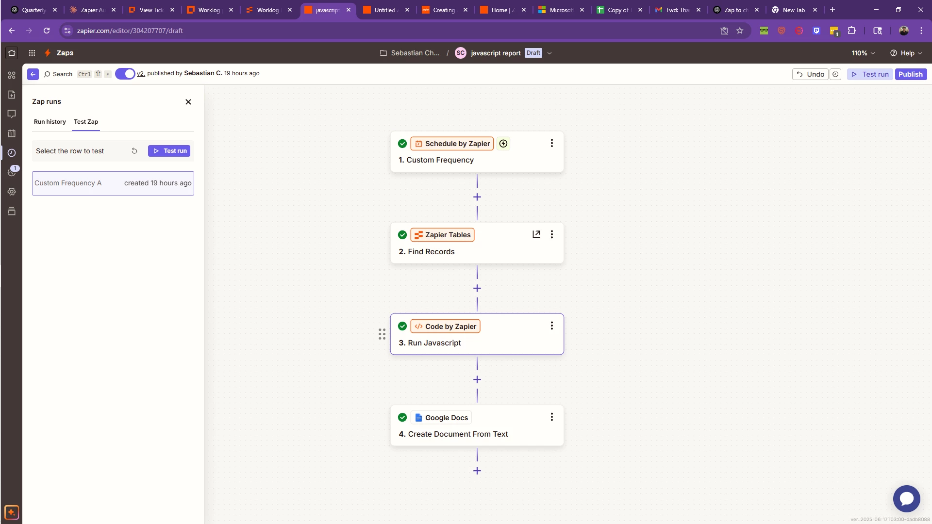Add step after Create Document From Text
Viewport: 932px width, 524px height.
click(477, 471)
